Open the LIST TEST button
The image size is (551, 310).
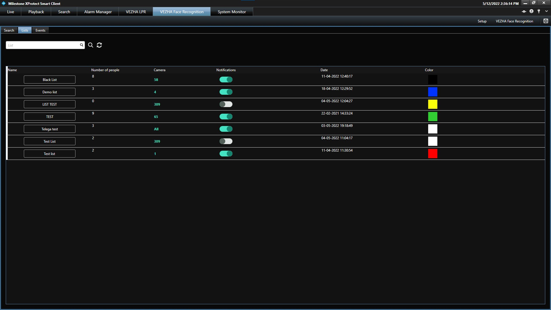[50, 104]
